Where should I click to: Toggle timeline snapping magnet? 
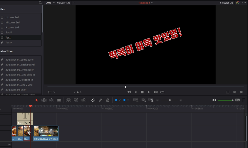tap(93, 100)
